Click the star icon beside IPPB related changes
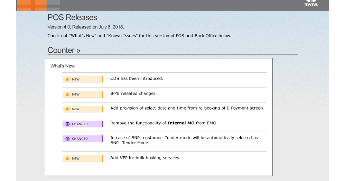Image resolution: width=345 pixels, height=181 pixels. [67, 94]
